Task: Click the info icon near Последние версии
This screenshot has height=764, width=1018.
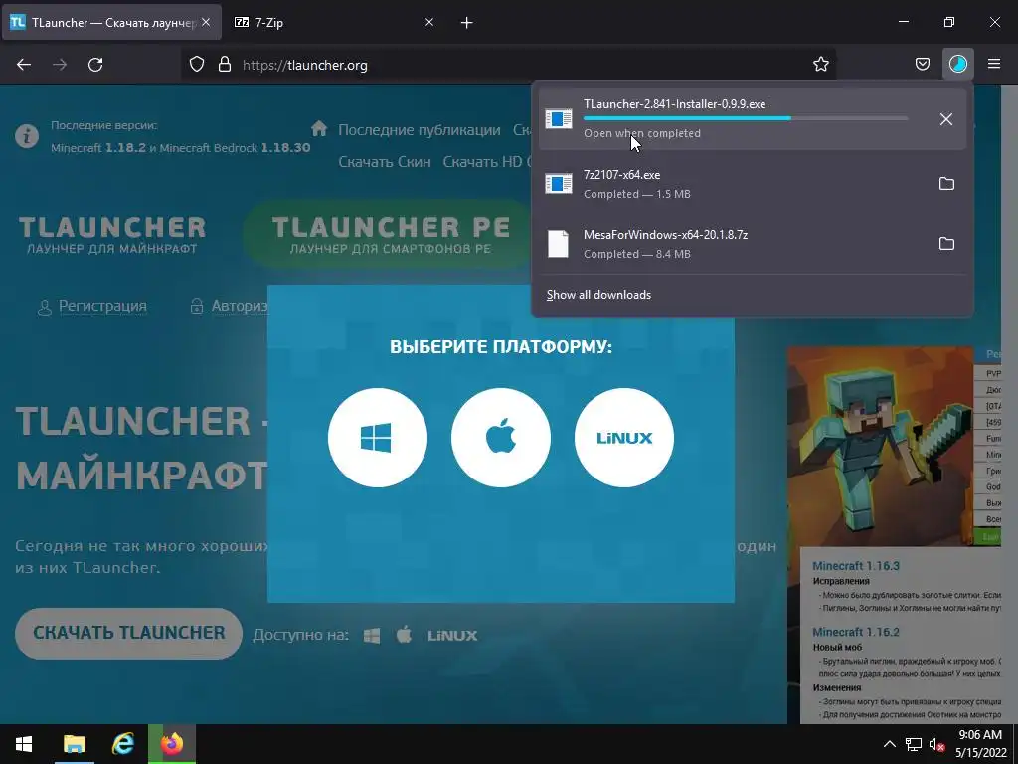Action: [x=27, y=136]
